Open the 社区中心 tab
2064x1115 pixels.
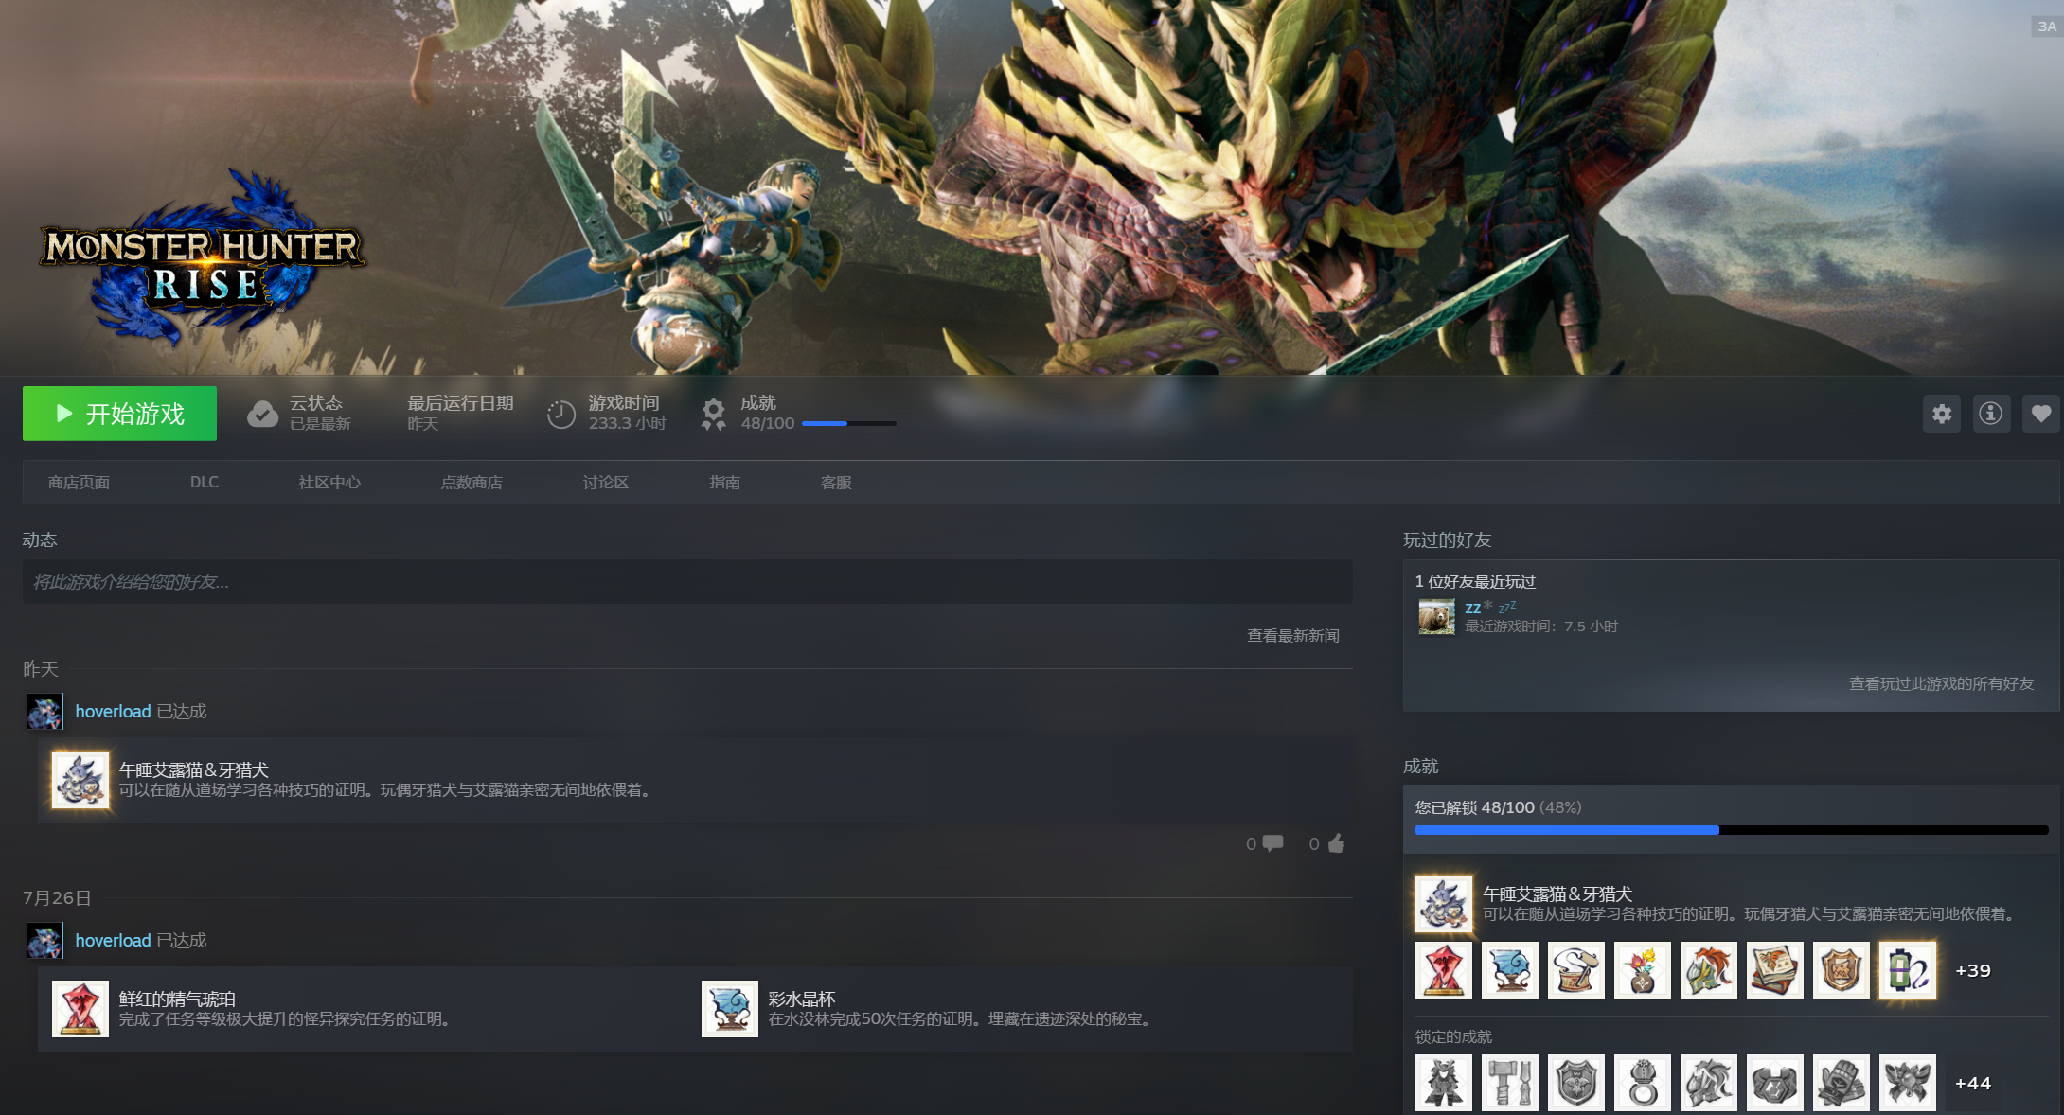[329, 483]
